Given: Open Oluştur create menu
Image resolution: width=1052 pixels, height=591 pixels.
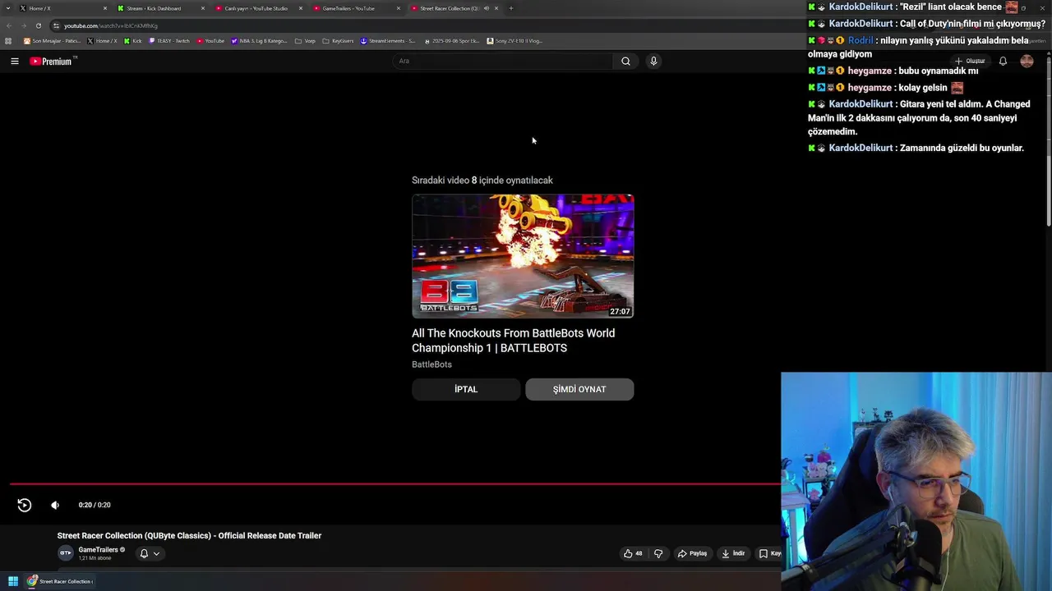Looking at the screenshot, I should 970,61.
